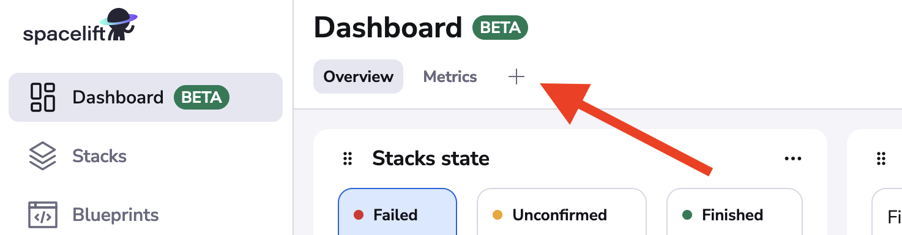Go to Stacks via sidebar label

pos(99,156)
